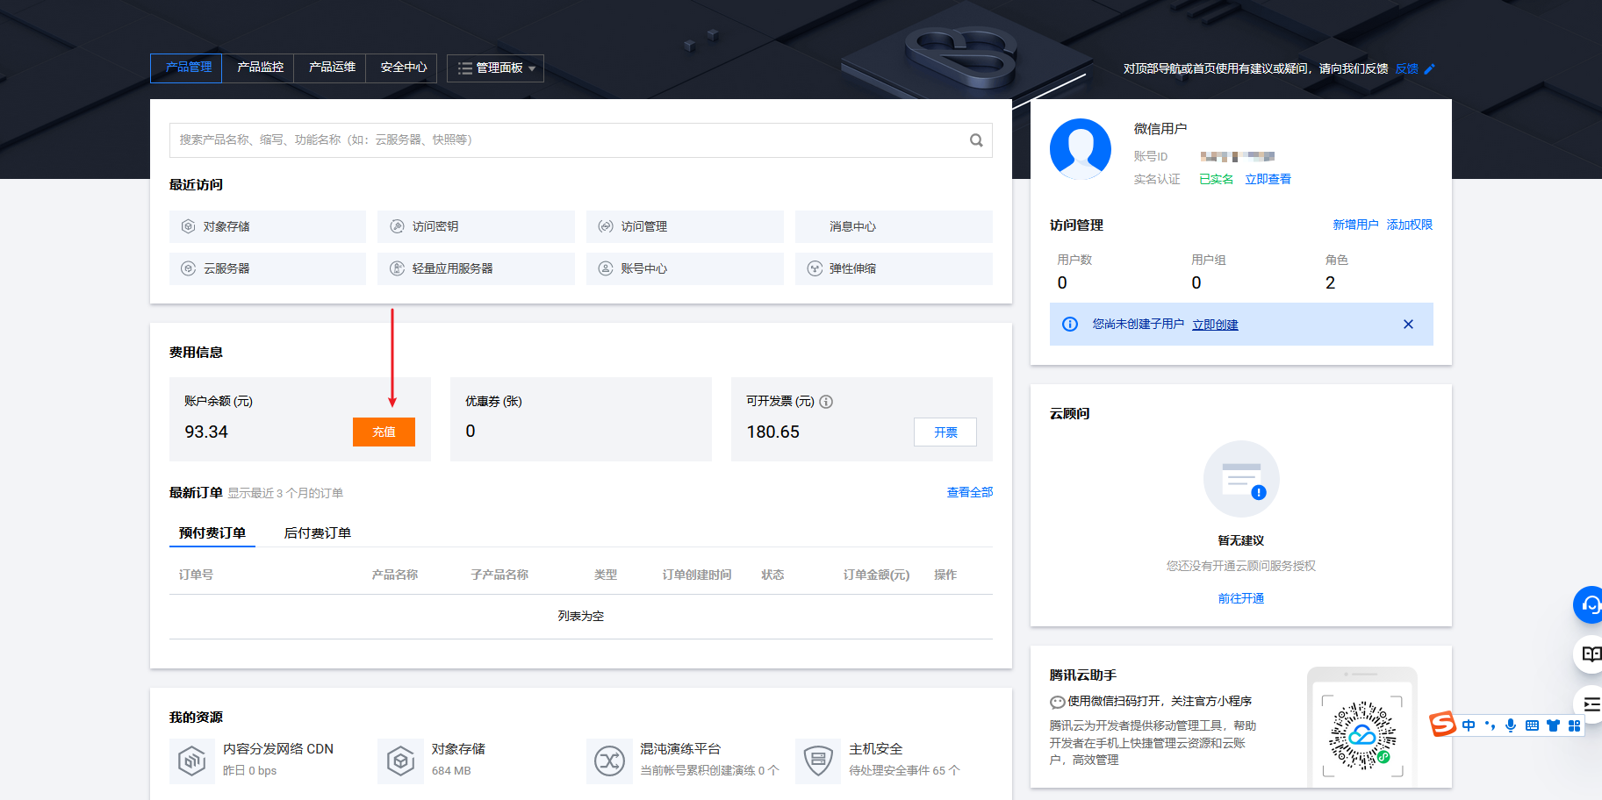Open the customer service headset button
The height and width of the screenshot is (800, 1602).
tap(1590, 604)
